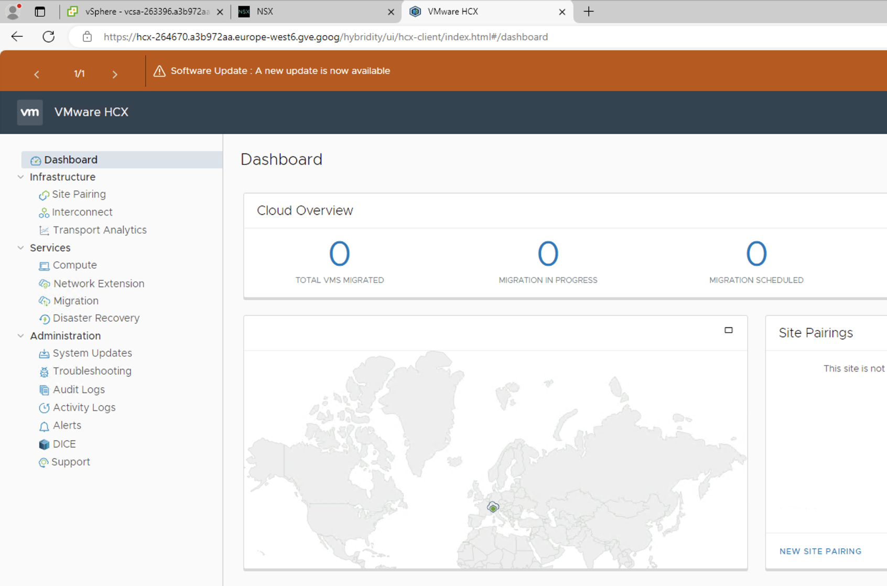
Task: Click the Disaster Recovery icon
Action: [x=45, y=319]
